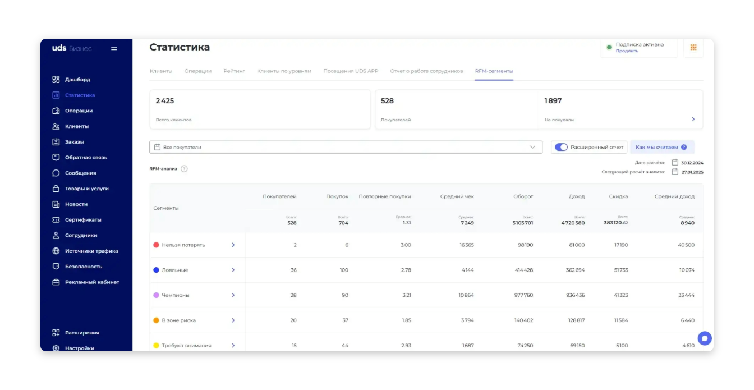This screenshot has height=390, width=754.
Task: Open the Источники трафика globe icon
Action: pos(56,251)
